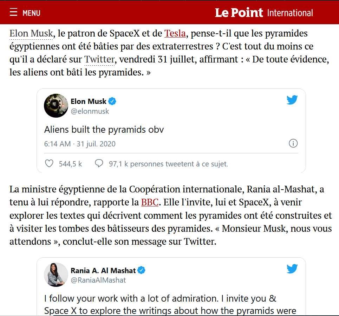Open Rania Al Mashat's profile avatar

[56, 275]
